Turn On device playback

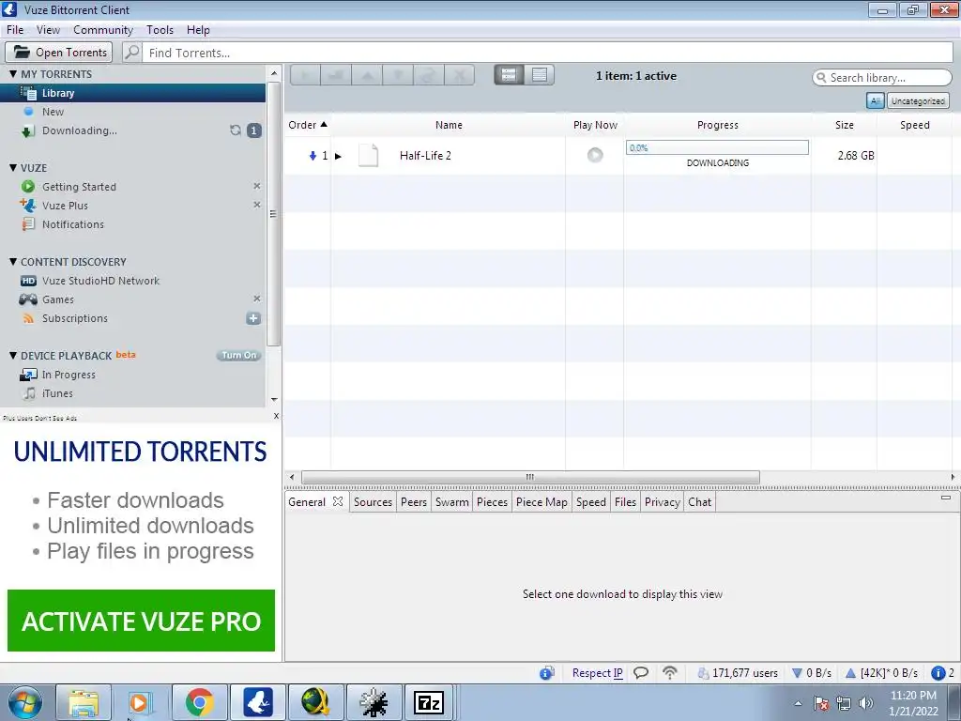pos(239,355)
